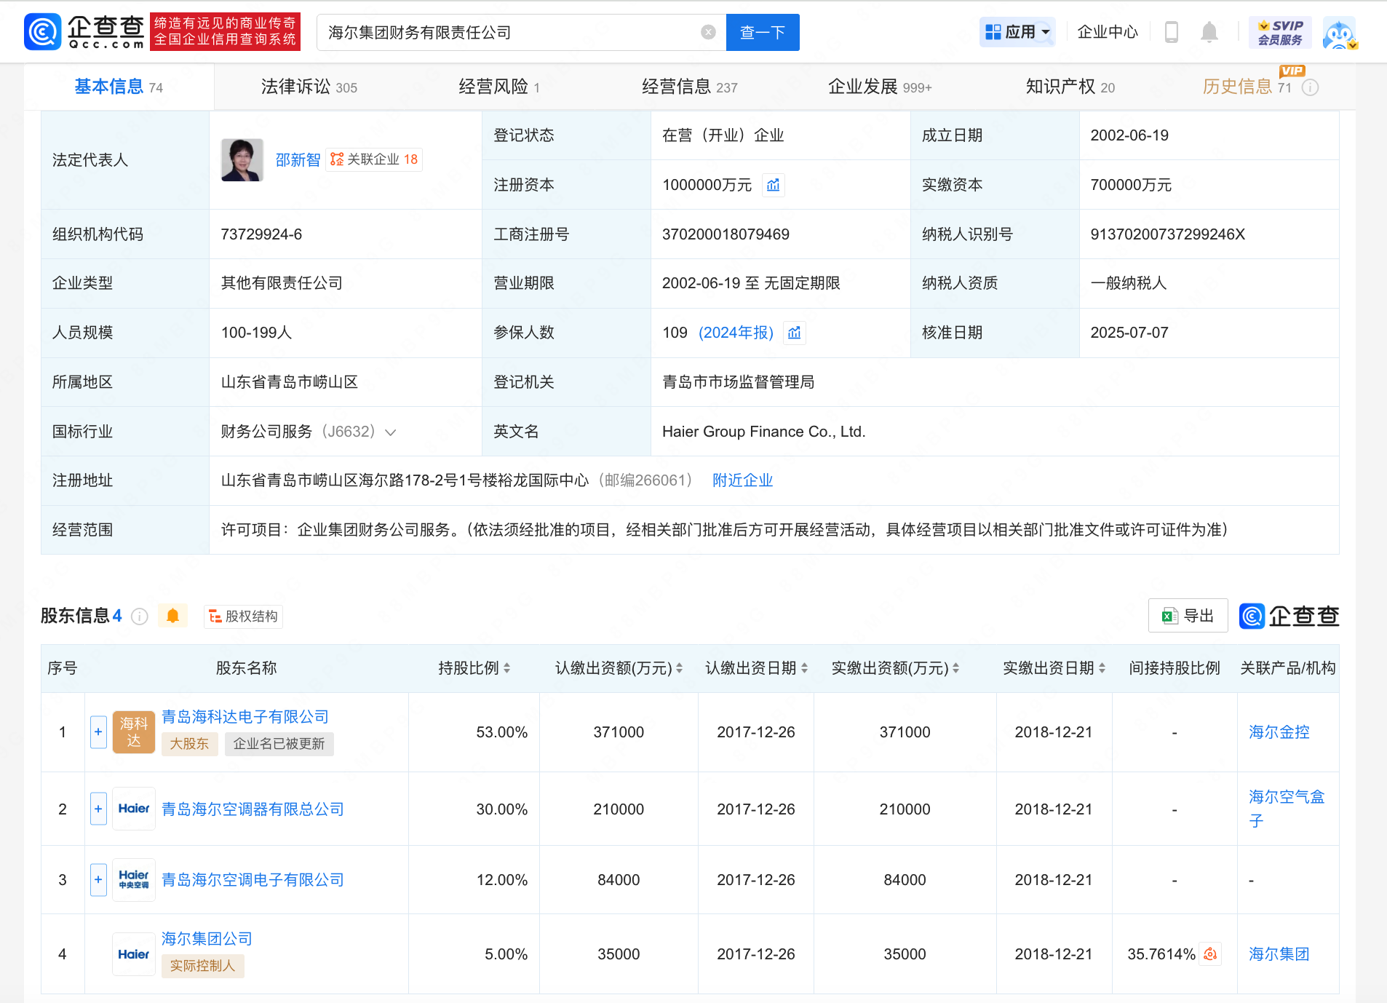Switch to 历史信息 tab

click(x=1247, y=87)
